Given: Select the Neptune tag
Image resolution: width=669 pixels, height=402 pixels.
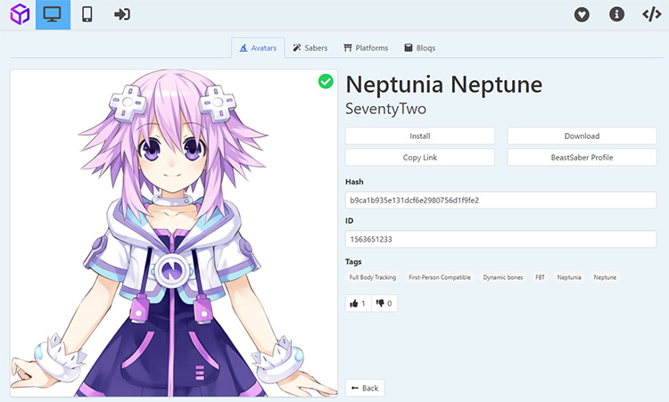Looking at the screenshot, I should 605,277.
